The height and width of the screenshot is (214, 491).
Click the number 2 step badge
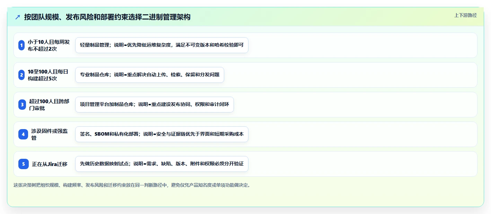pyautogui.click(x=21, y=75)
